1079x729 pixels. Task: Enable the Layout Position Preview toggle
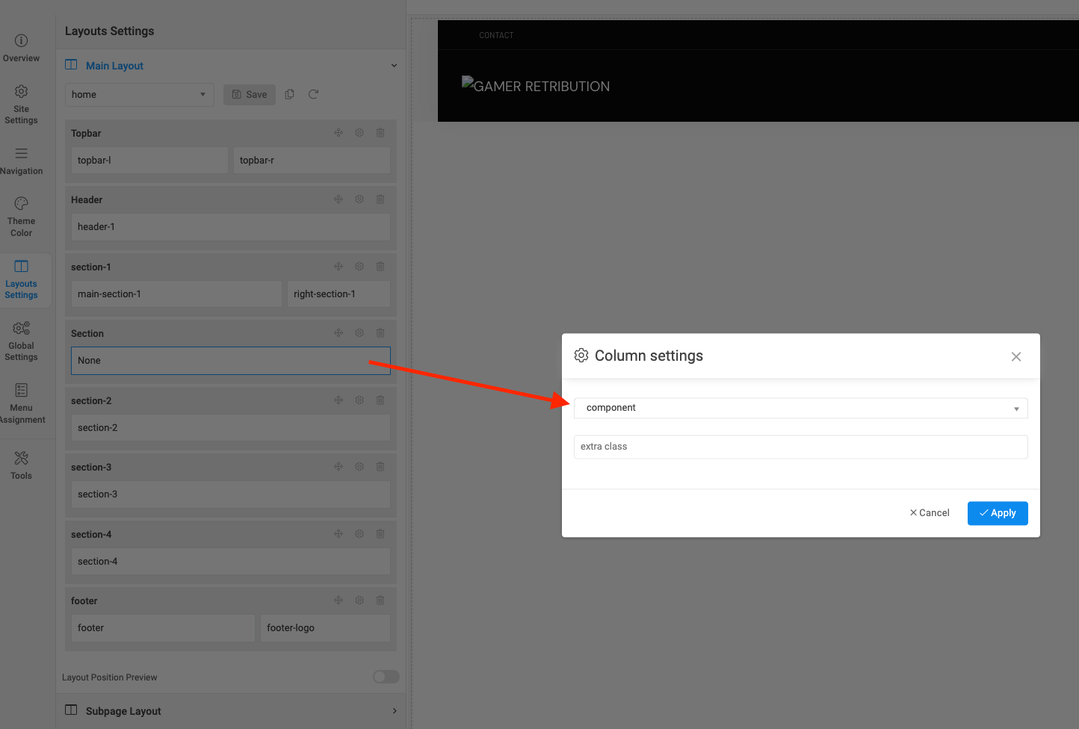pyautogui.click(x=386, y=677)
